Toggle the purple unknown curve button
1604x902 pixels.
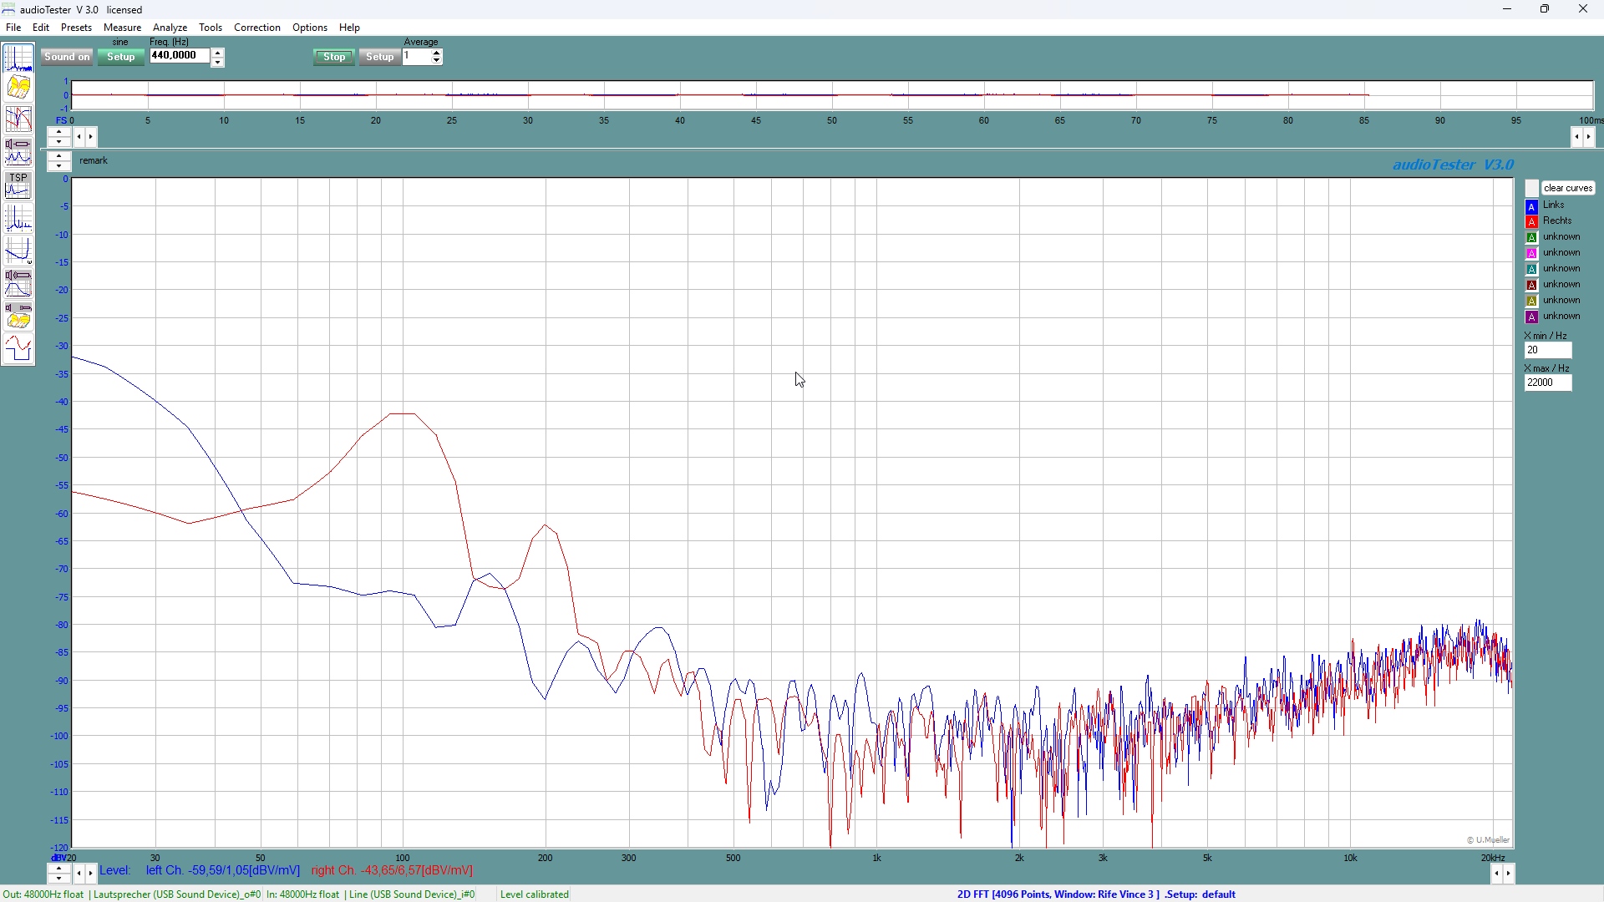pos(1531,317)
